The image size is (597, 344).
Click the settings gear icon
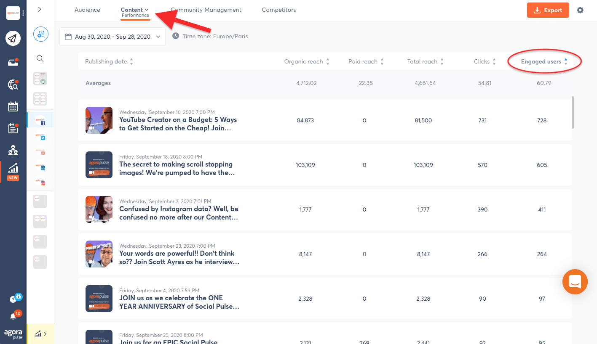tap(580, 10)
